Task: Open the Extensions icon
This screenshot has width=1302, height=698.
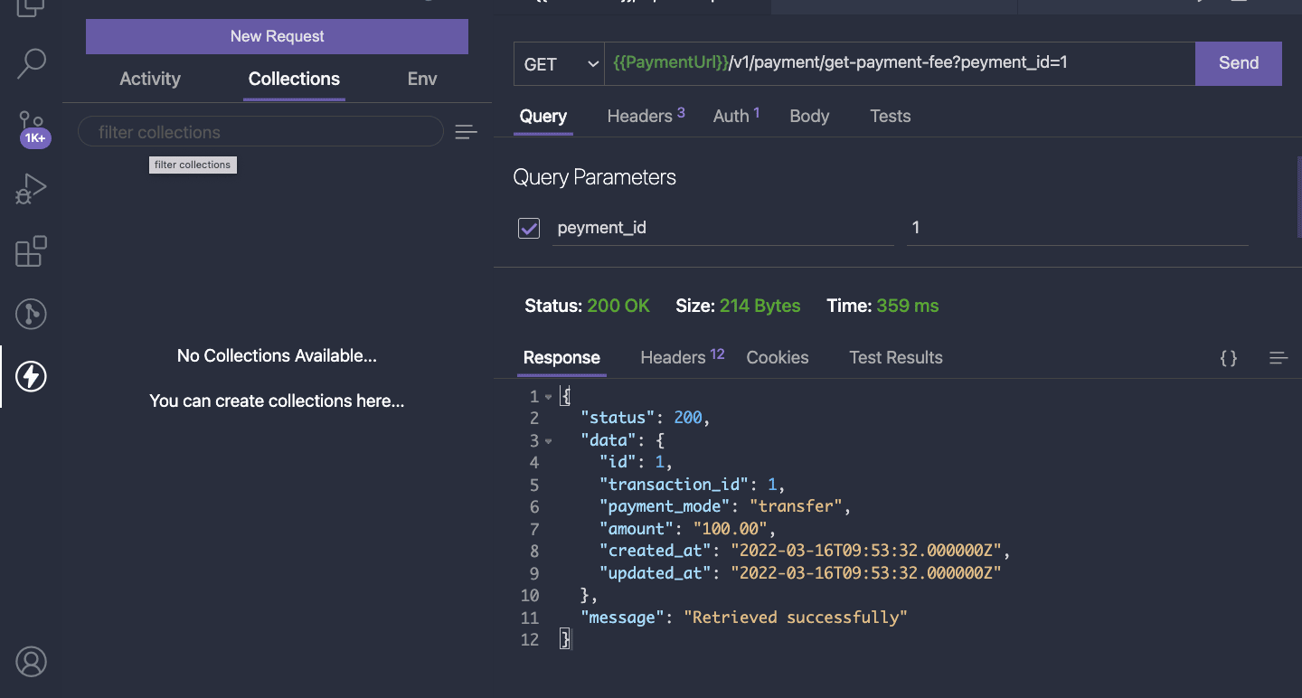Action: 31,251
